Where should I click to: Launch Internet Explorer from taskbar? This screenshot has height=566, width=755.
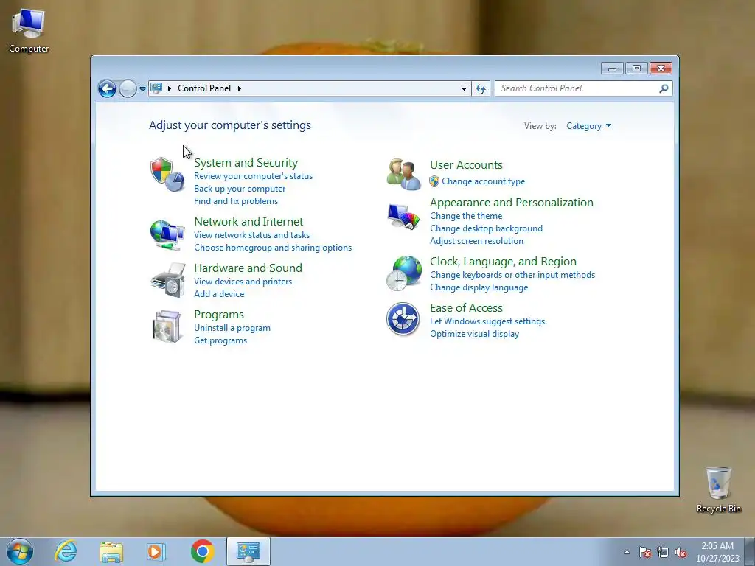[x=66, y=551]
